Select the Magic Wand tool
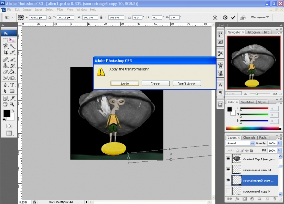Viewport: 284px width, 204px height. coord(12,46)
